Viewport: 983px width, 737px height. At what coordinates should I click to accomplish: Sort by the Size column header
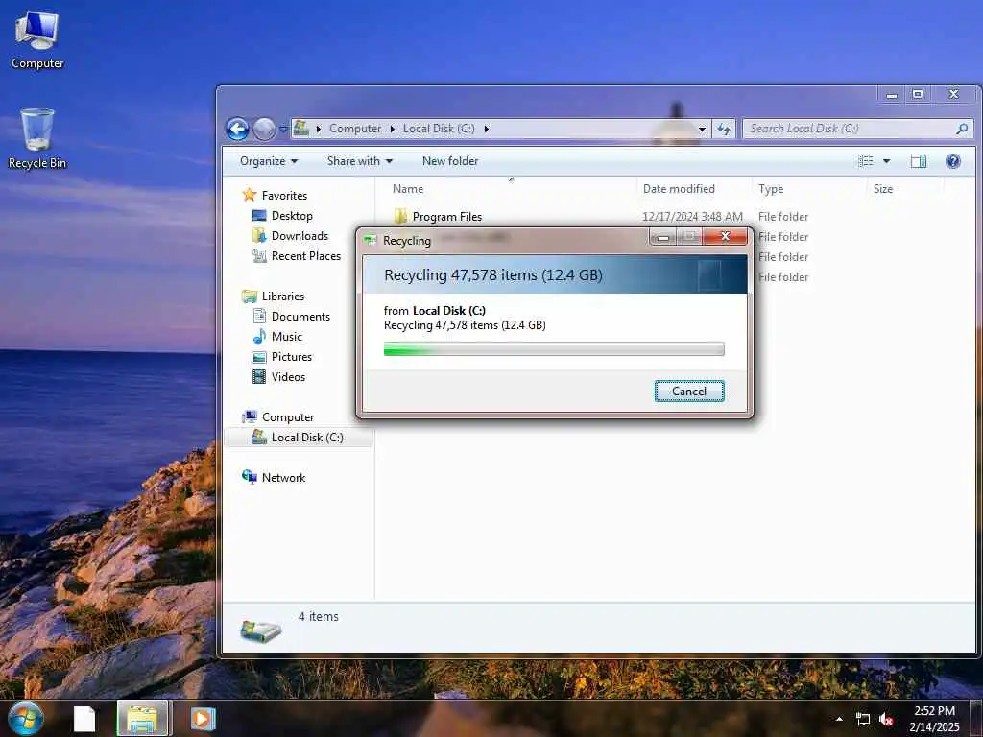coord(883,189)
